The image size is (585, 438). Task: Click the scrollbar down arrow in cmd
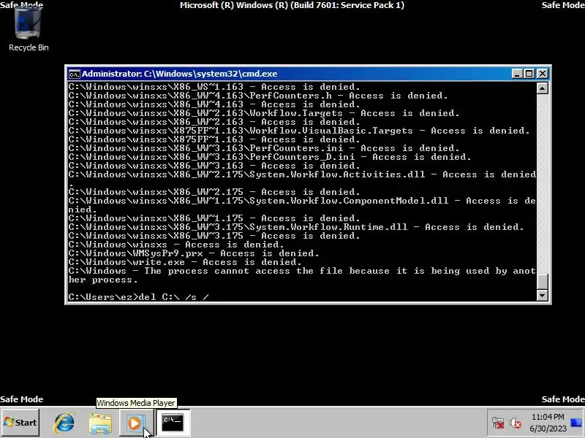pos(542,296)
